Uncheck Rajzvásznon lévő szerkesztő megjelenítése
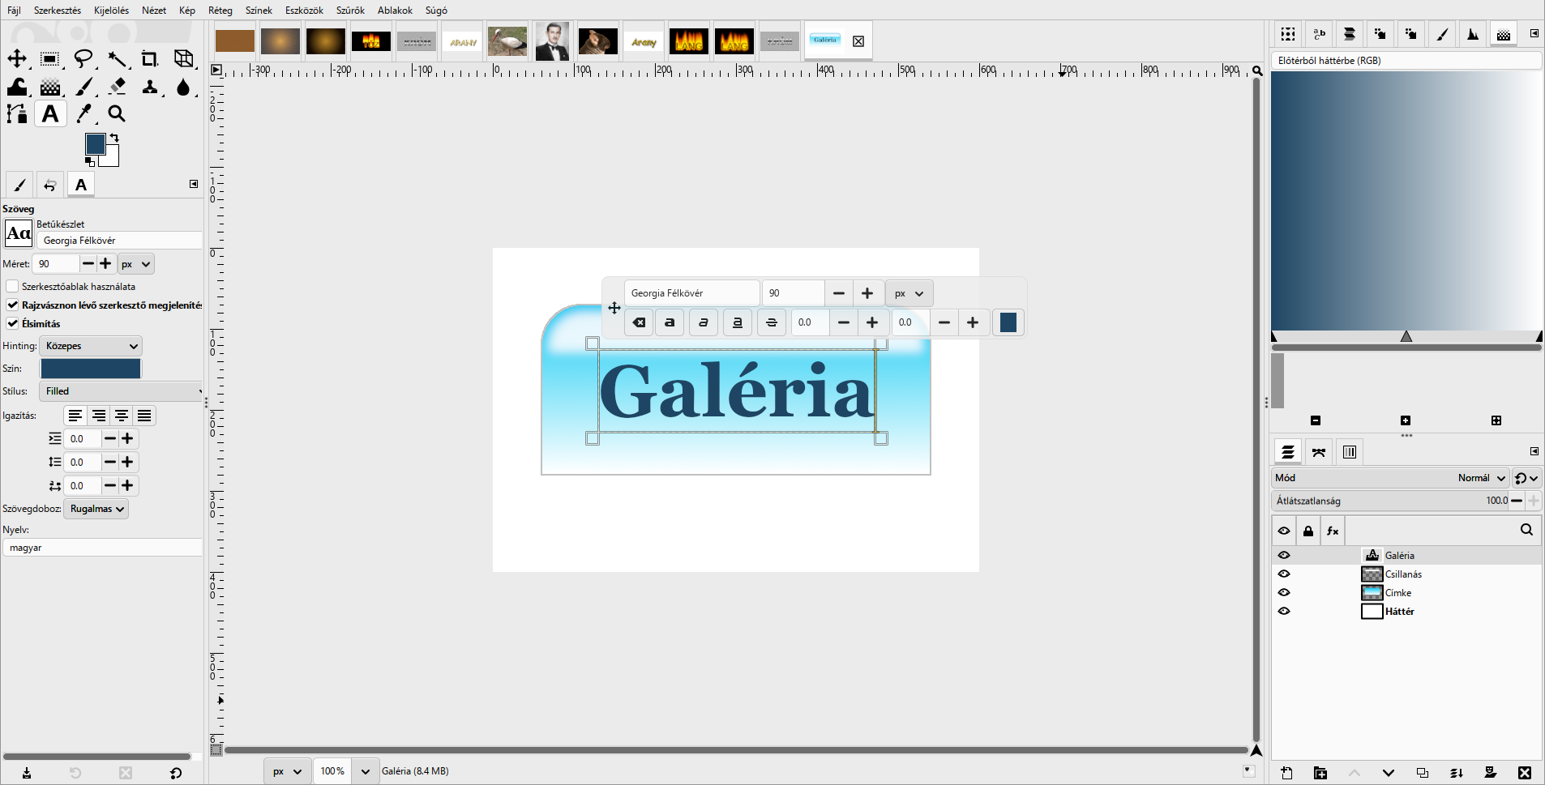1545x785 pixels. coord(12,305)
